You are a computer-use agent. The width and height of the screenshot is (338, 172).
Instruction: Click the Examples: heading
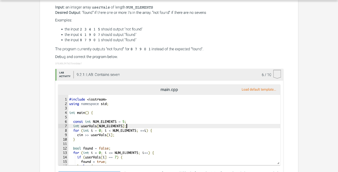click(64, 20)
